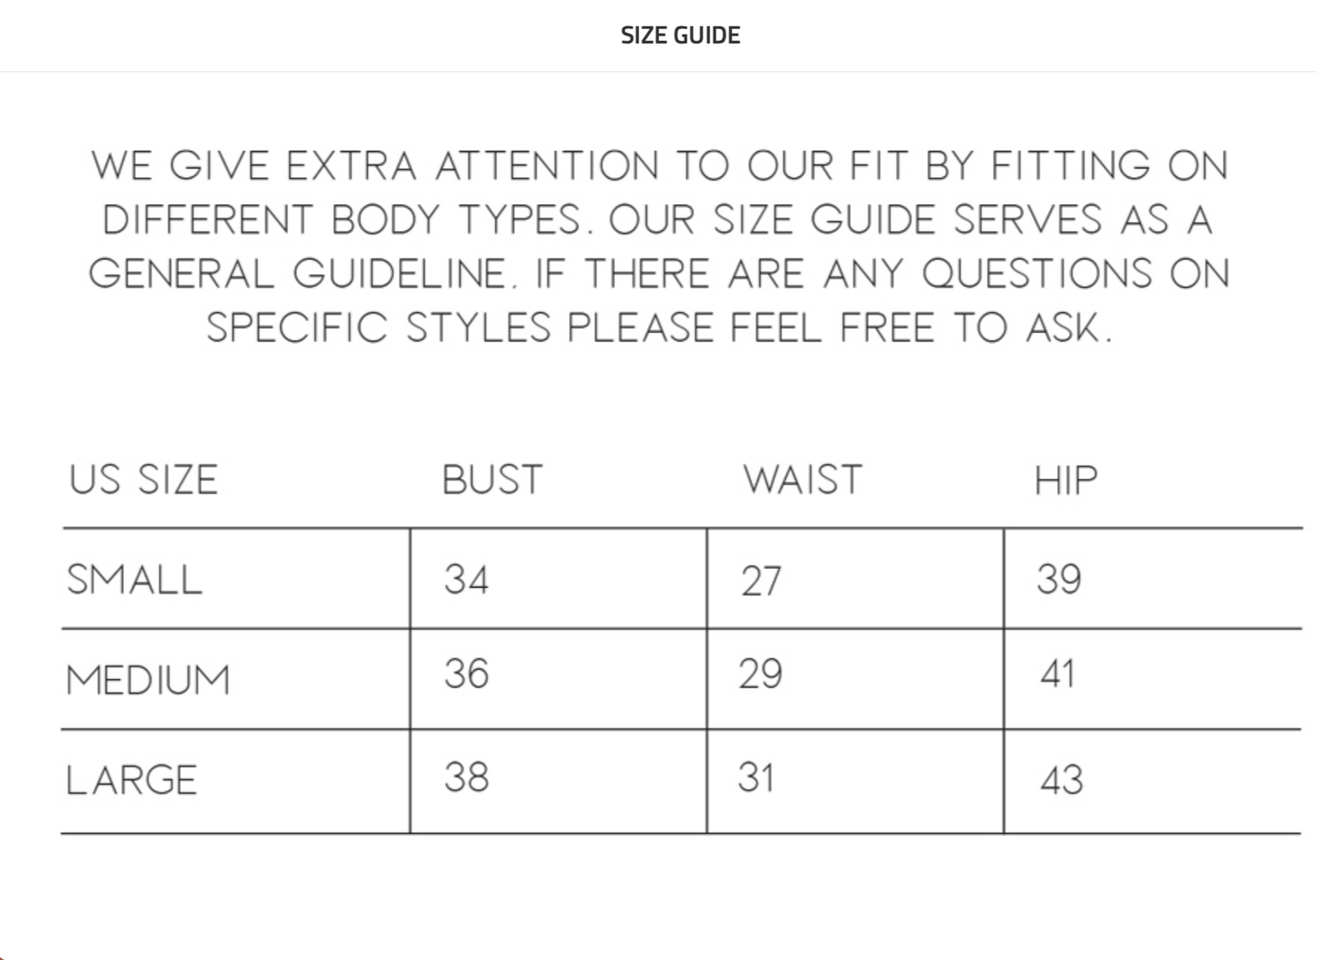
Task: Click the LARGE size row label
Action: 132,780
